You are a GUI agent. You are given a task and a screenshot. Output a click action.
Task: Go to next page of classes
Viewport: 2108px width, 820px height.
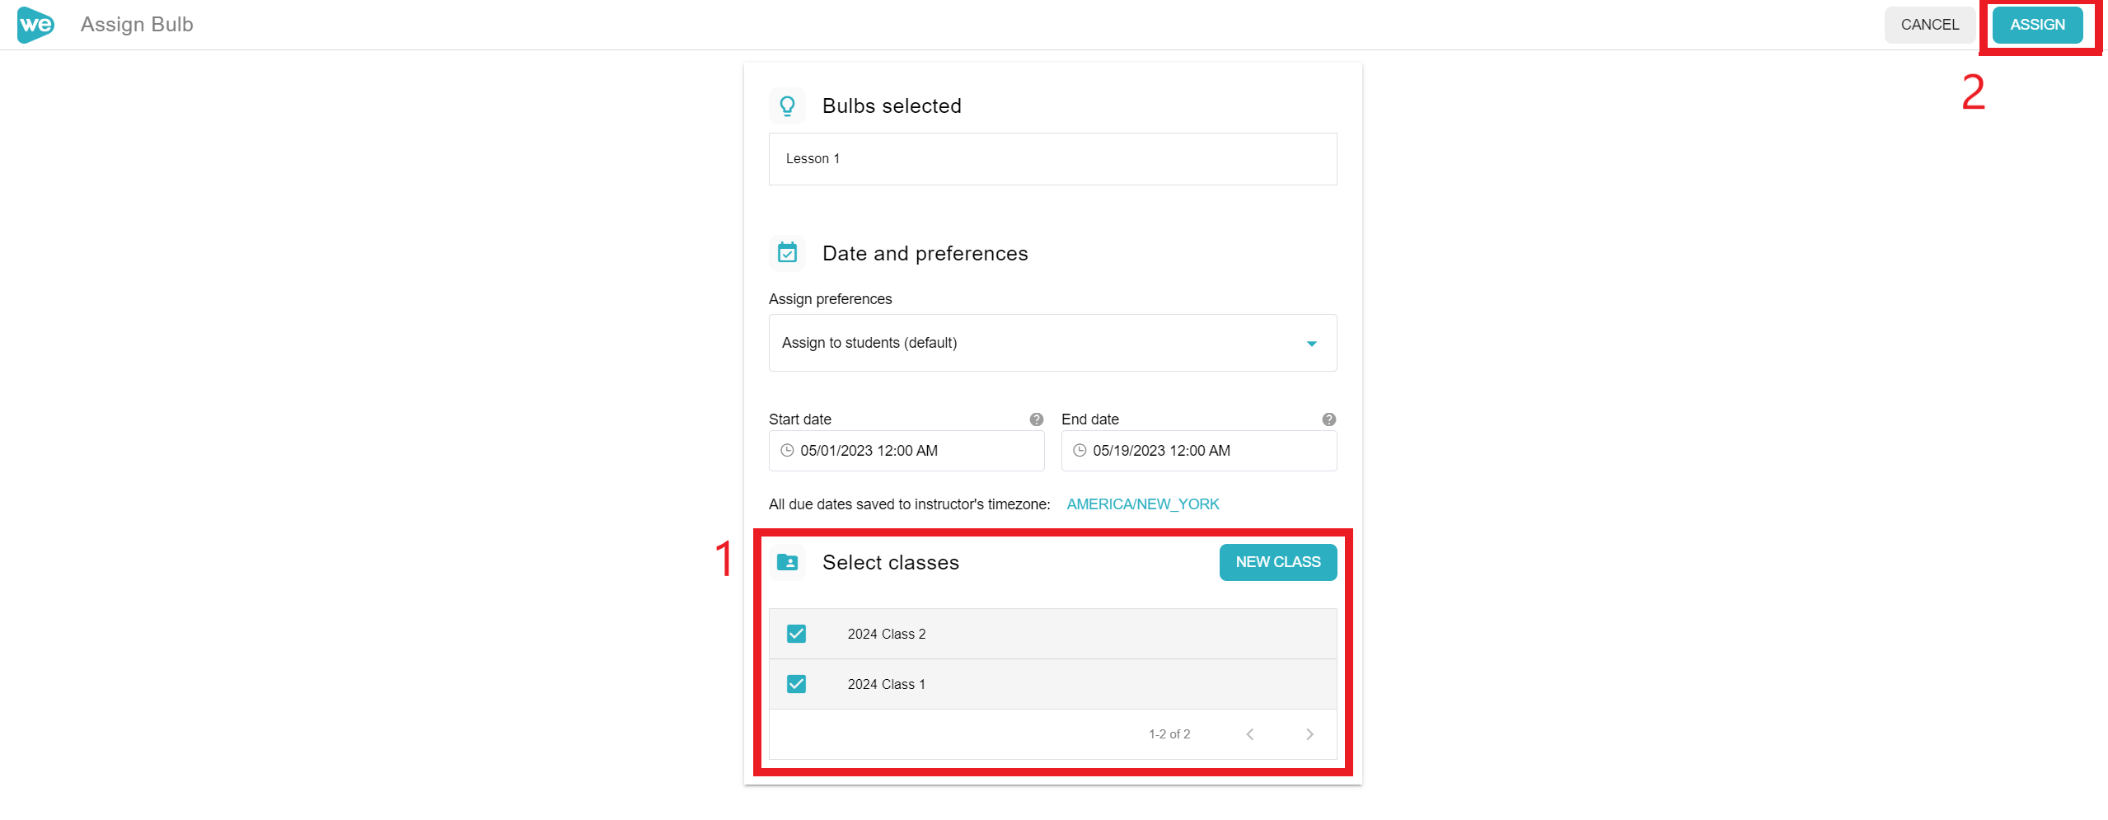point(1309,734)
